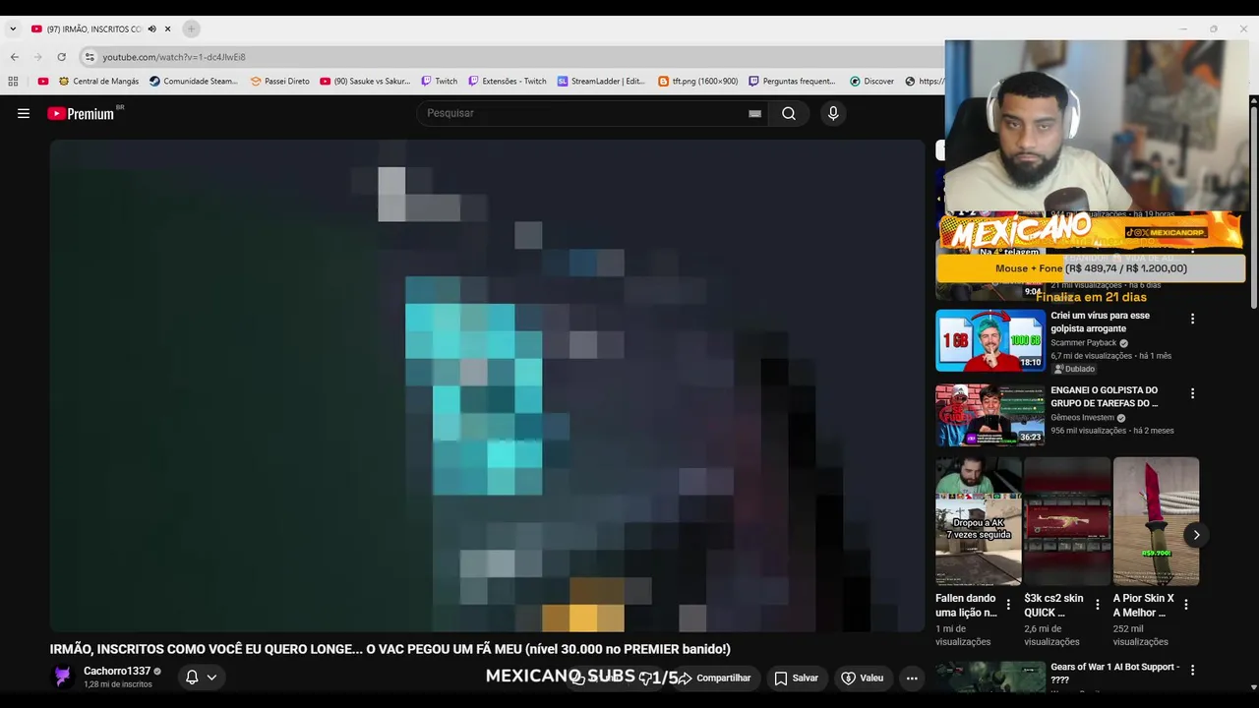
Task: Open options menu for ENGANEI O GOLPISTA video
Action: point(1192,393)
